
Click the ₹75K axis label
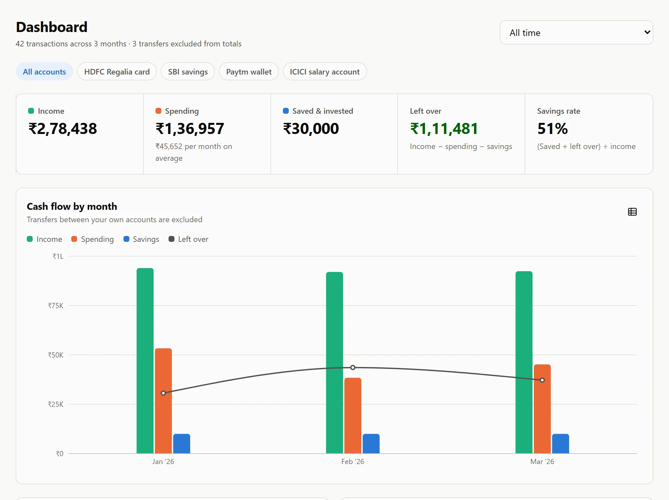[x=56, y=306]
